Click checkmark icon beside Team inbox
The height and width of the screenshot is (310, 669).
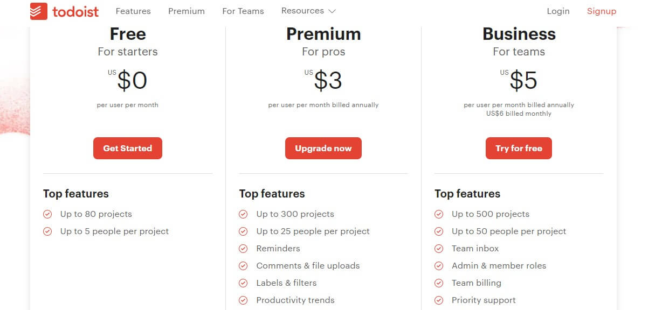click(439, 249)
